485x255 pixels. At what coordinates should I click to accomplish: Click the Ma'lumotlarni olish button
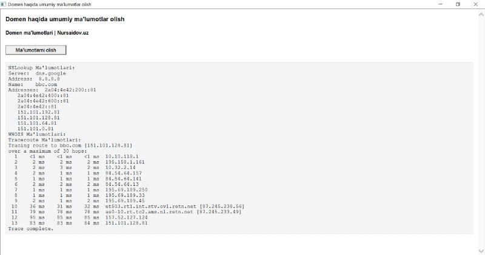tap(36, 50)
